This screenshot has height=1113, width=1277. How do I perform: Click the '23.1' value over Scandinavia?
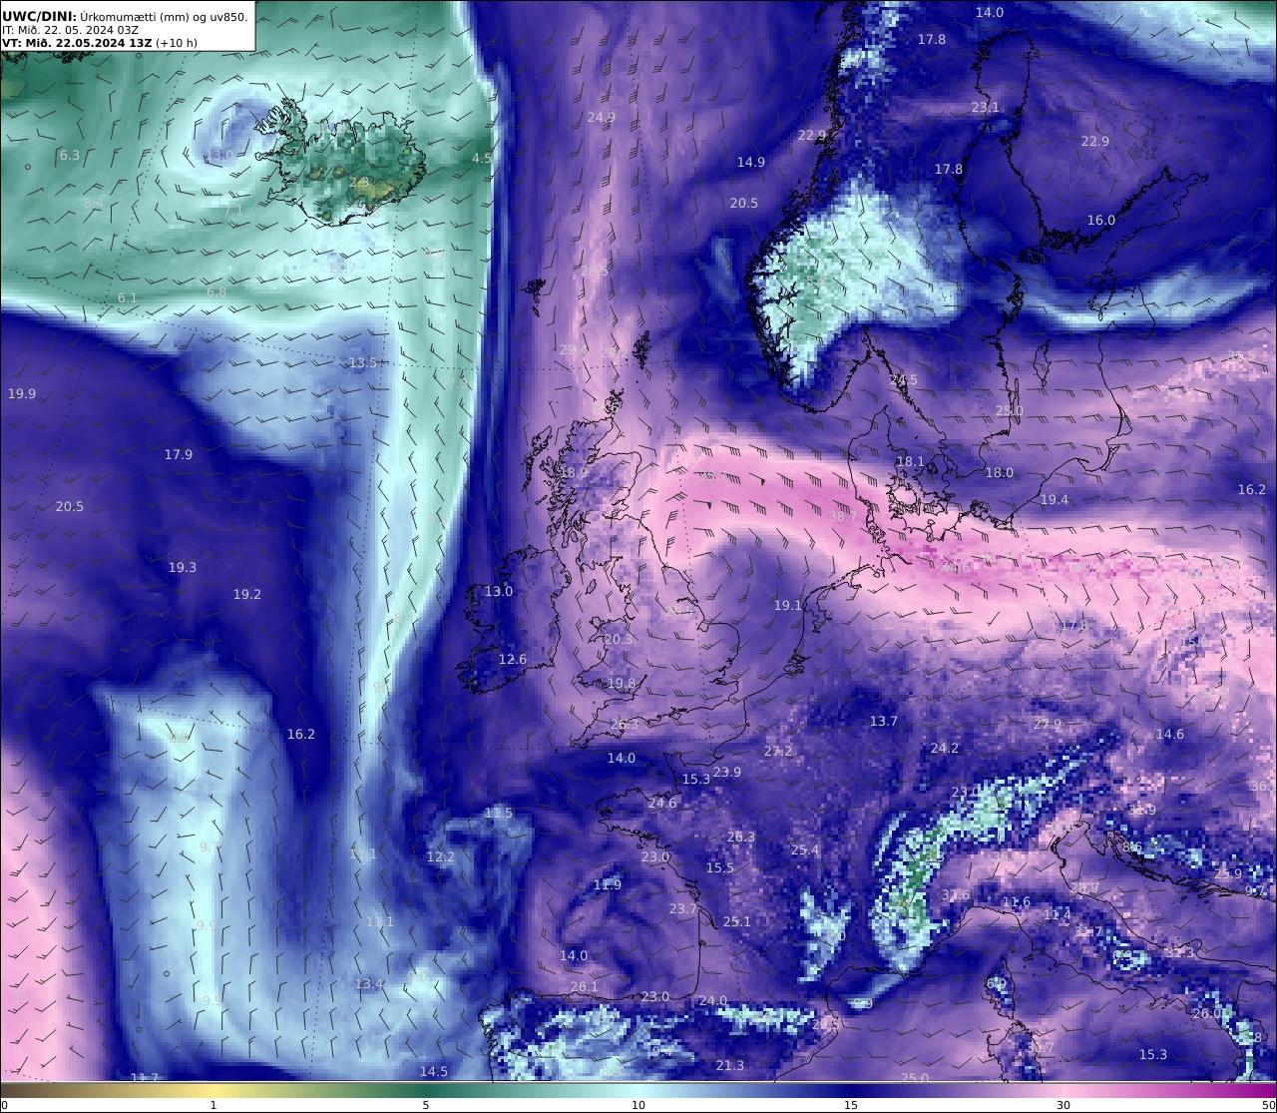(x=986, y=107)
